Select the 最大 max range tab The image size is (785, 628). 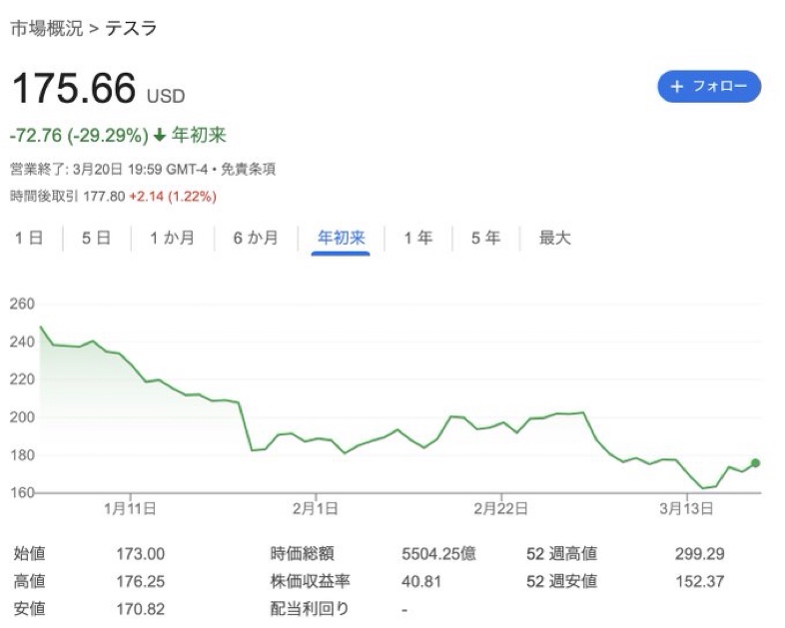click(554, 239)
